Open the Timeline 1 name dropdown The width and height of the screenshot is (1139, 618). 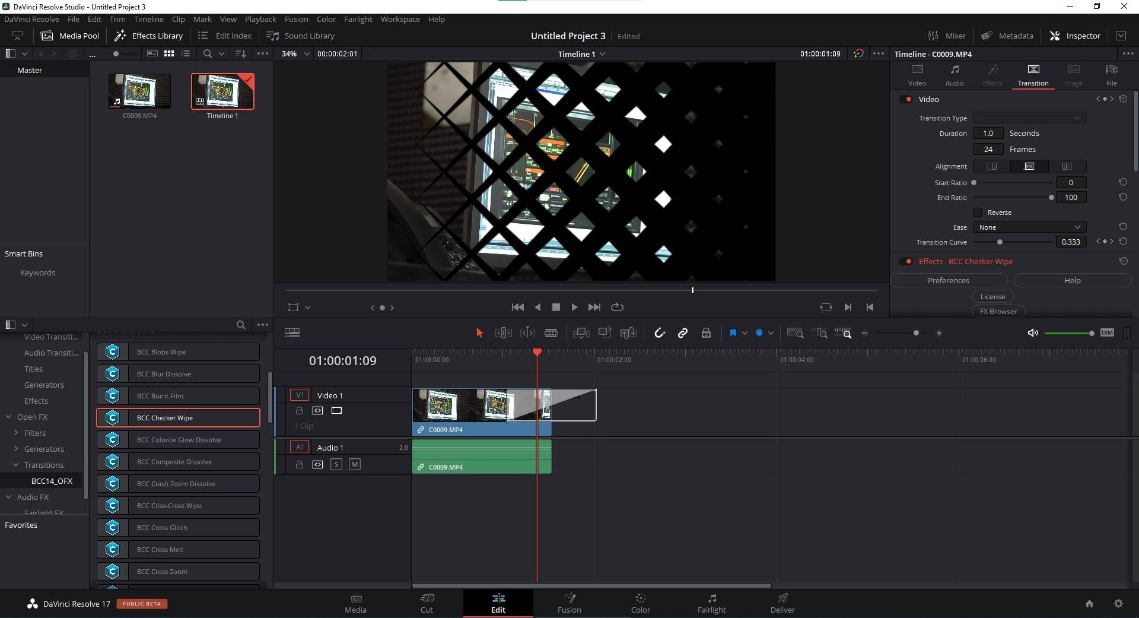point(581,54)
